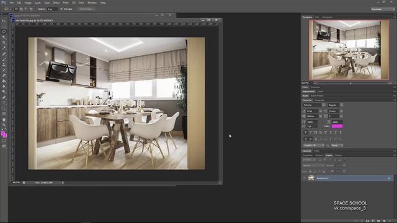Click the Feather input field
The width and height of the screenshot is (397, 223).
pos(52,9)
